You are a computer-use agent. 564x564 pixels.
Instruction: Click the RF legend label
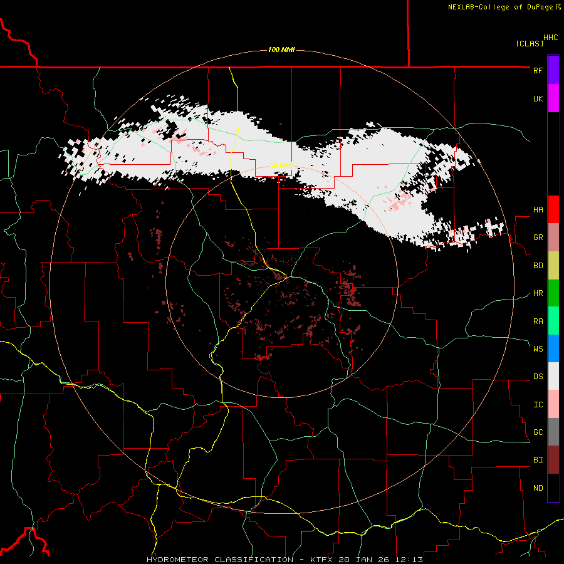pyautogui.click(x=538, y=70)
